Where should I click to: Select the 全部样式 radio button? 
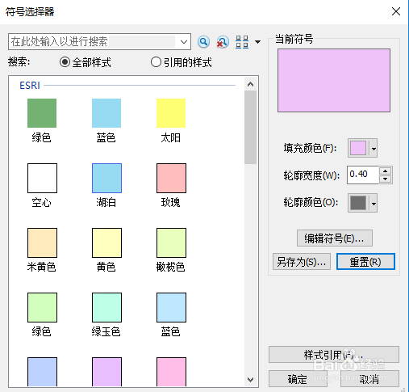(65, 62)
